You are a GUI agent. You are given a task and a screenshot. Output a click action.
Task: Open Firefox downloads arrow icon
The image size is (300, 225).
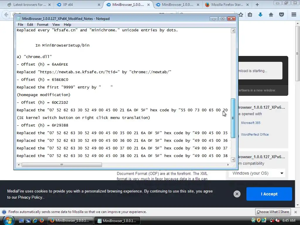point(260,15)
